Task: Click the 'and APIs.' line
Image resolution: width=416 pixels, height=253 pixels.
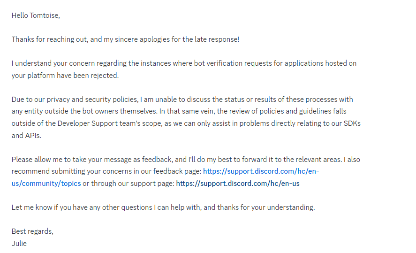Action: pos(26,135)
